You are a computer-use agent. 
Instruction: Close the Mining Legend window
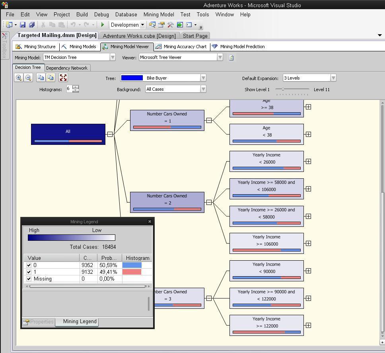[150, 222]
